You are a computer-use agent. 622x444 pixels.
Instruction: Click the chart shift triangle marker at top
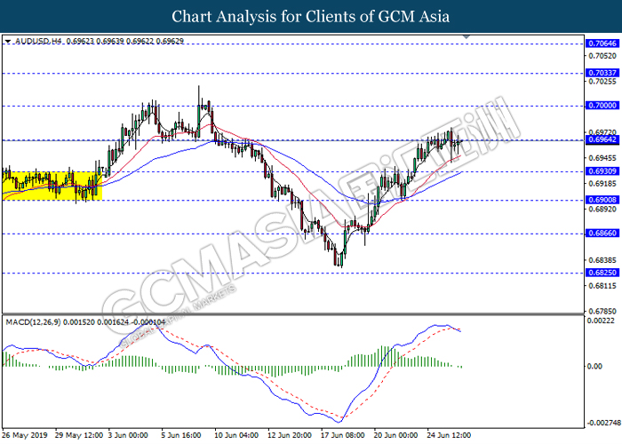point(466,36)
